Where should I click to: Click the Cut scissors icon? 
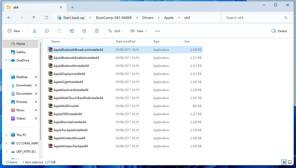[x=34, y=31]
